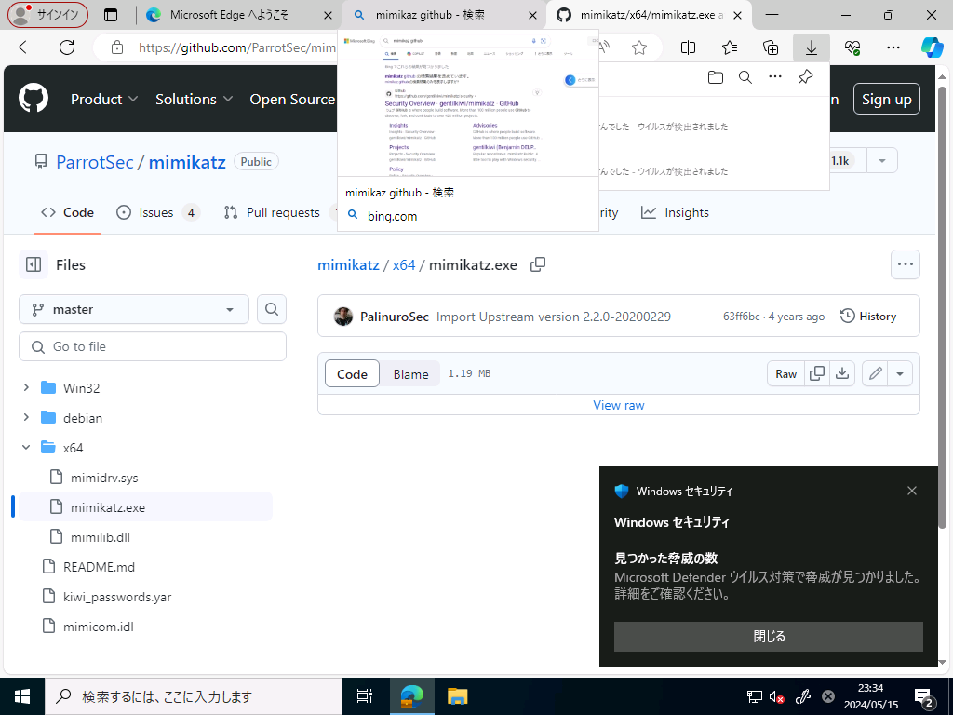Copy raw file contents icon
Screen dimensions: 953x715
point(817,374)
